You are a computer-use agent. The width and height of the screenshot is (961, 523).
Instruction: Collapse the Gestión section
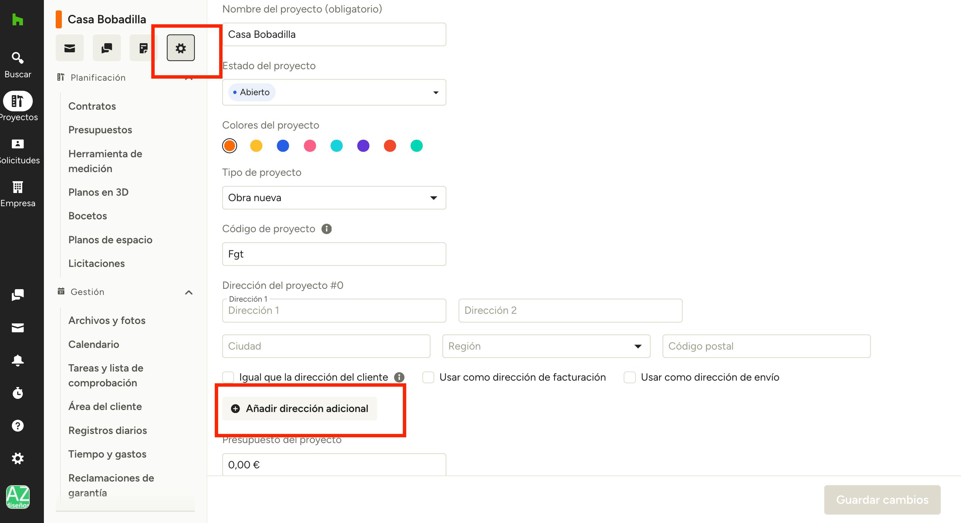tap(189, 293)
